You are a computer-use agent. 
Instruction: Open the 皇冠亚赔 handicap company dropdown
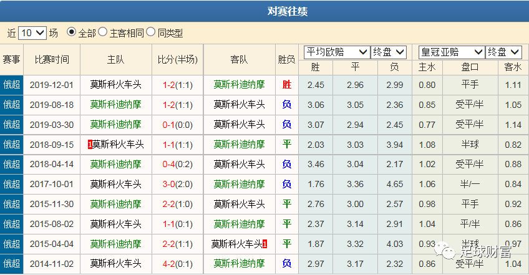click(452, 52)
